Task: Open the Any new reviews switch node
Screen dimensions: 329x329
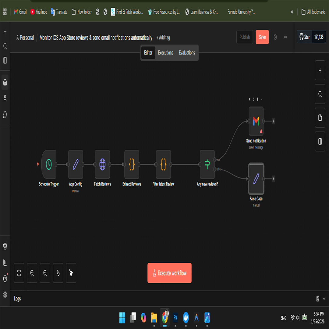Action: tap(207, 164)
